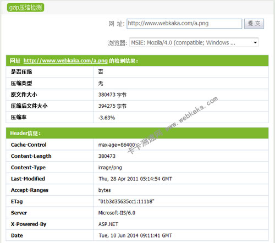Select the max-age=86400 value
This screenshot has width=275, height=243.
coord(117,145)
